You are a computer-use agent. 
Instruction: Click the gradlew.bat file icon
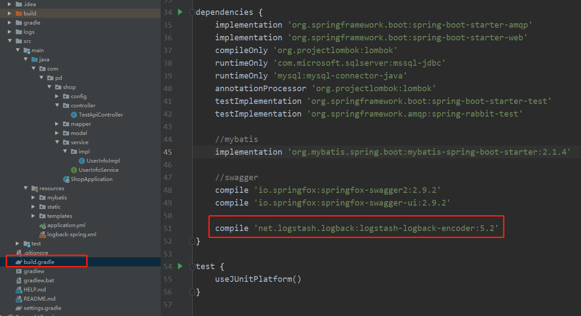[19, 280]
